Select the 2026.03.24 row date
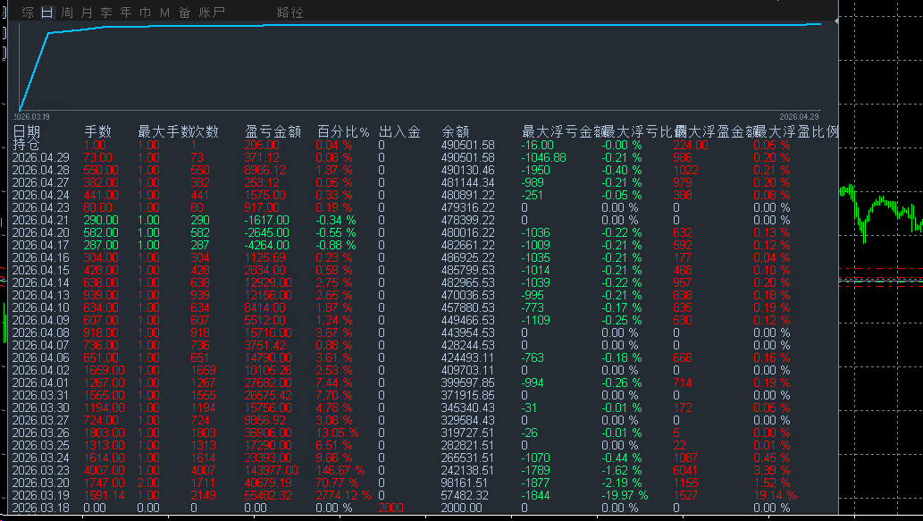Image resolution: width=923 pixels, height=521 pixels. tap(40, 458)
